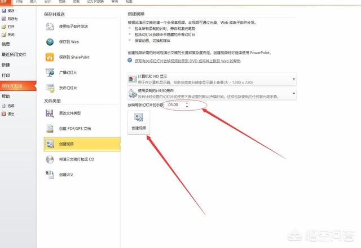Click 另存为 (Save As) in the sidebar
This screenshot has width=361, height=248.
click(x=11, y=19)
